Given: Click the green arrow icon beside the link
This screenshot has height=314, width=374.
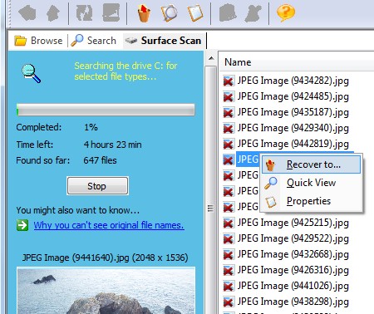Looking at the screenshot, I should tap(22, 225).
